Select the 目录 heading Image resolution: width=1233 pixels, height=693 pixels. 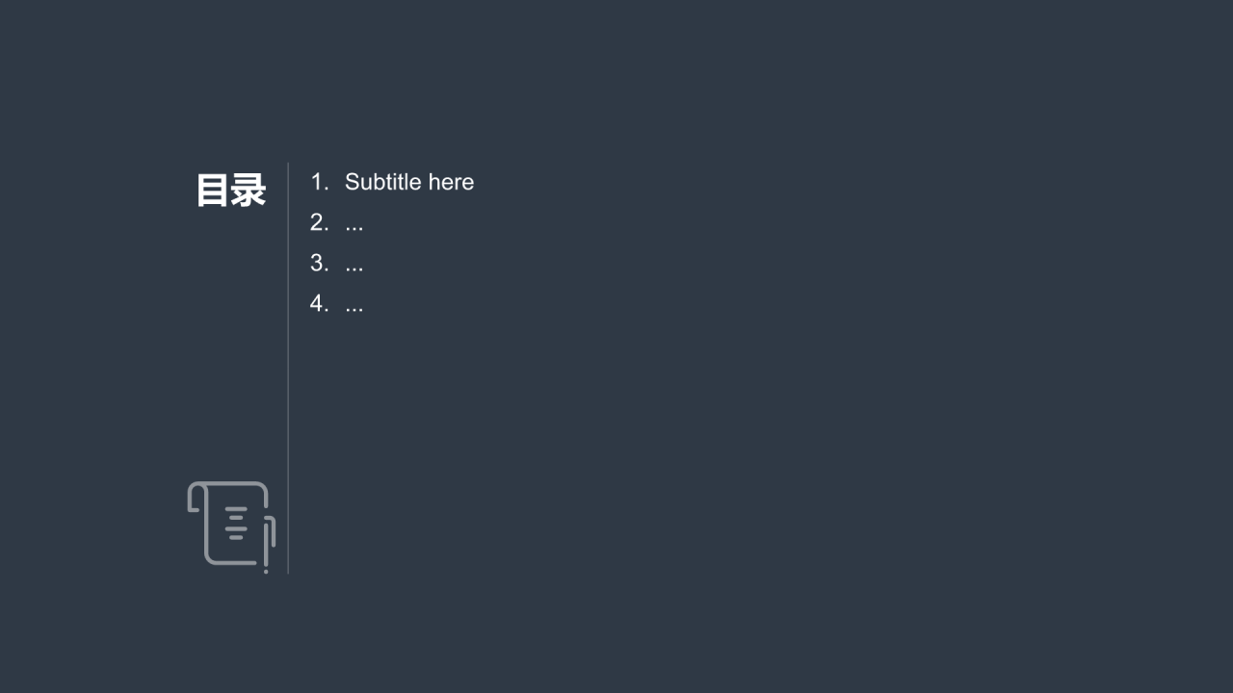pos(231,191)
